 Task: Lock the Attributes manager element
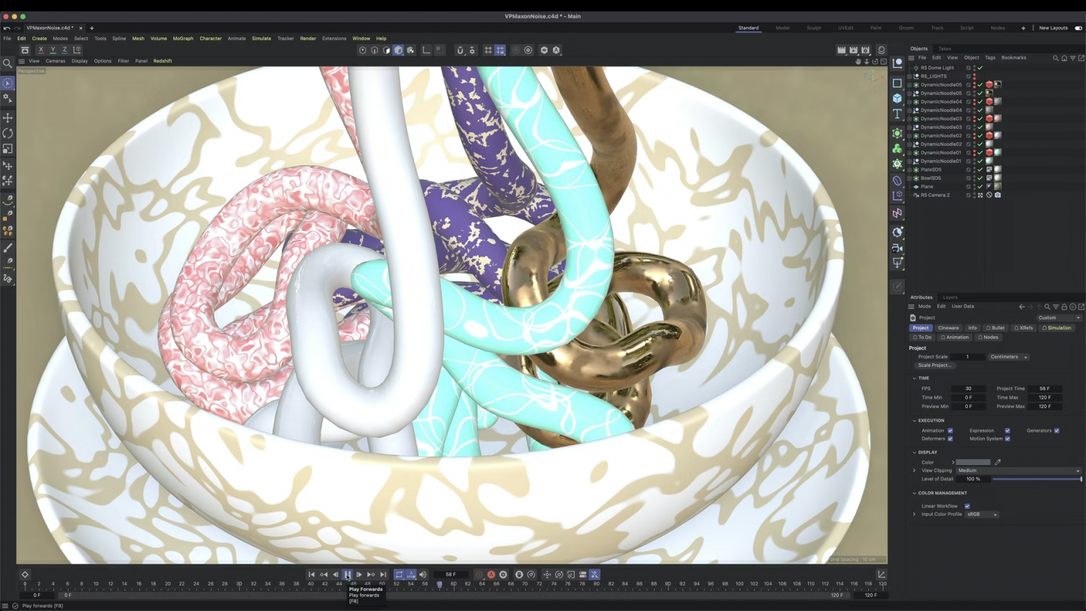(1064, 307)
